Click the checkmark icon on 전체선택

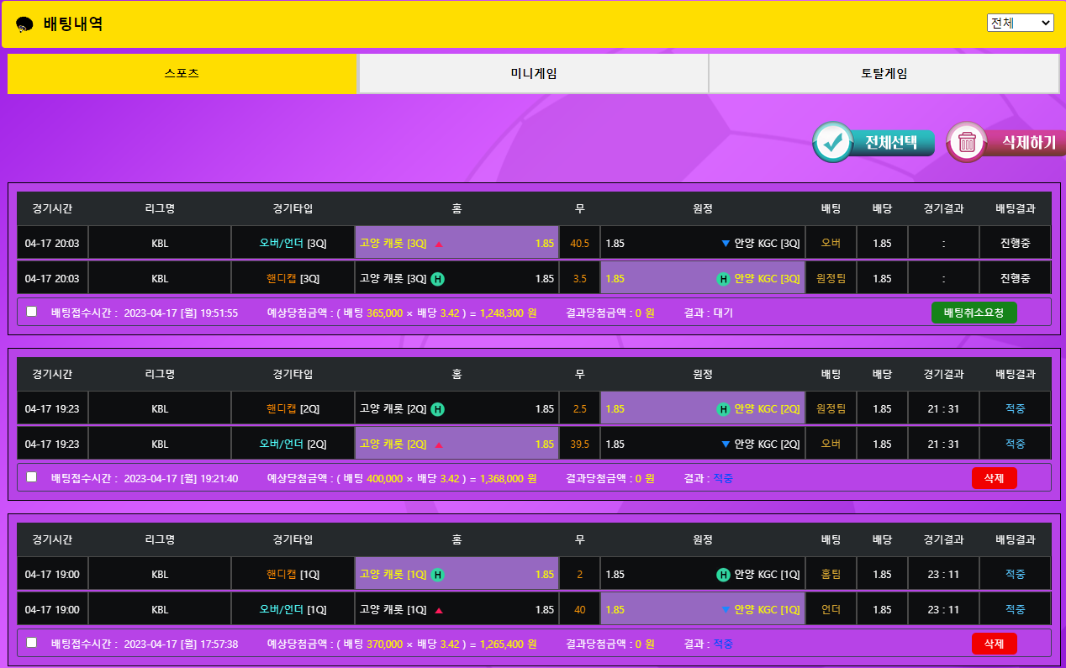click(x=832, y=143)
